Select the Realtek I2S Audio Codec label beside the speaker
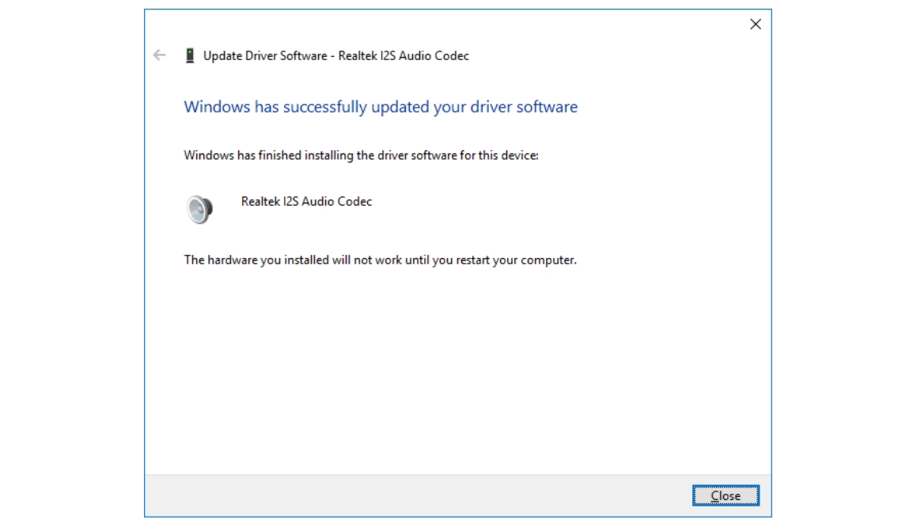Screen dimensions: 913x527 click(x=306, y=202)
